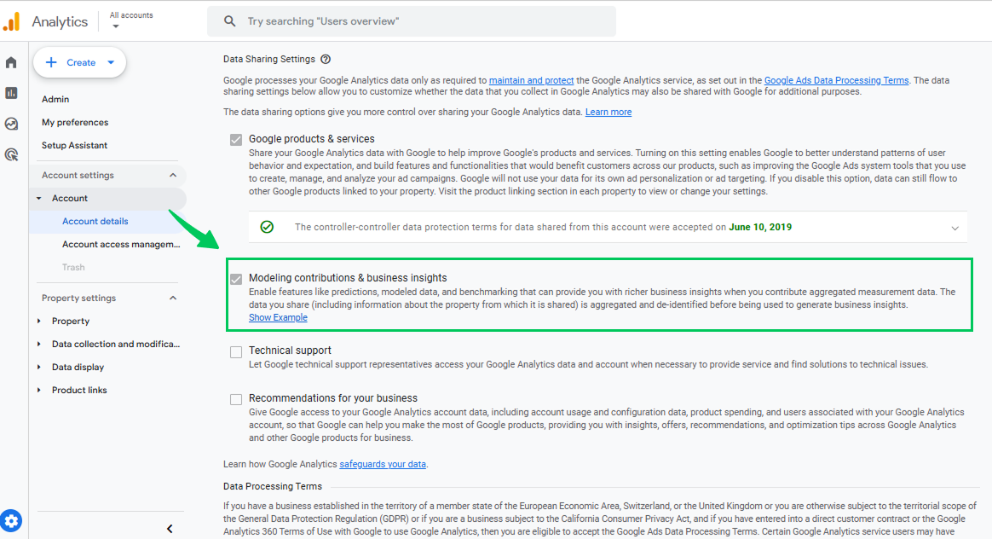
Task: Open the All accounts dropdown
Action: coord(131,20)
